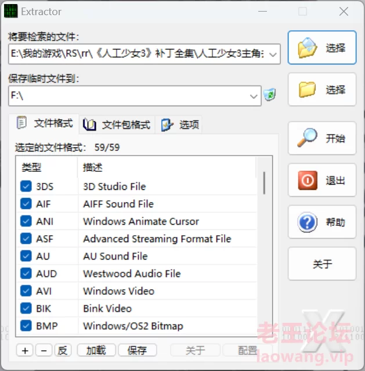Expand the dropdown for the file to search
Viewport: 365px width, 371px height.
tap(273, 54)
